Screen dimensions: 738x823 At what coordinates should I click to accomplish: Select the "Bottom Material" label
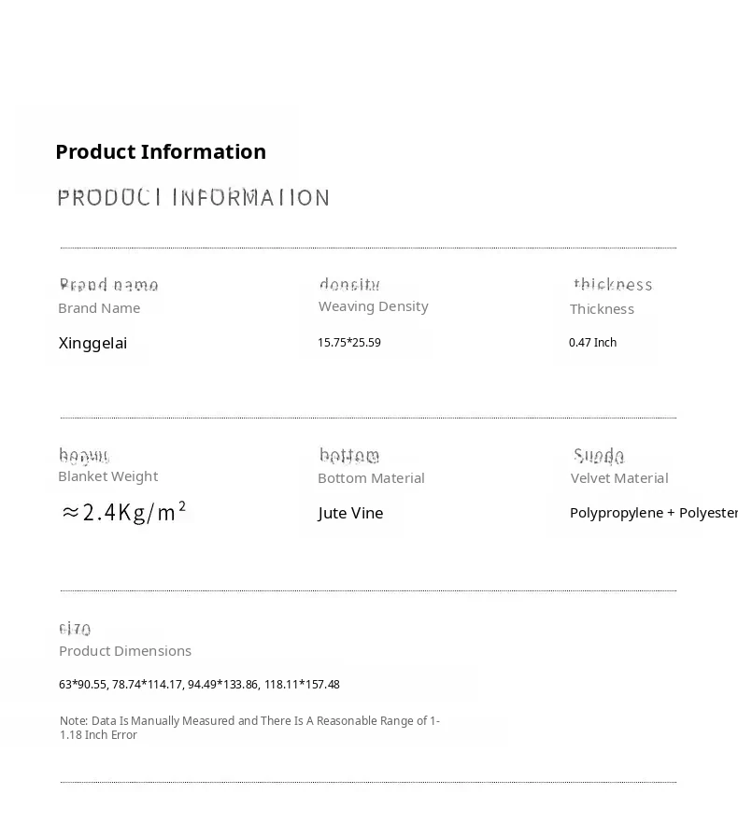[x=371, y=478]
